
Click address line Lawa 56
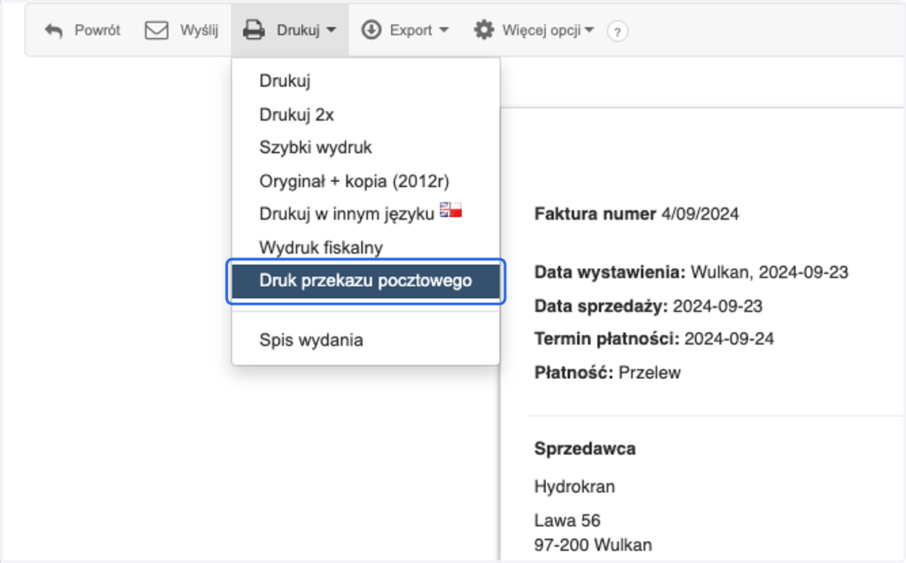[567, 521]
